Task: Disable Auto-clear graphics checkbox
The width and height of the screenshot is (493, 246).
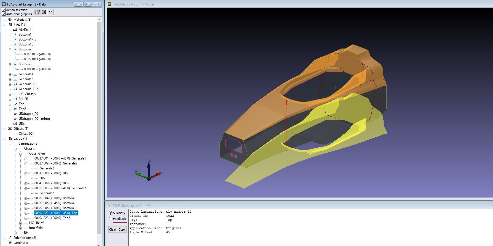Action: 4,14
